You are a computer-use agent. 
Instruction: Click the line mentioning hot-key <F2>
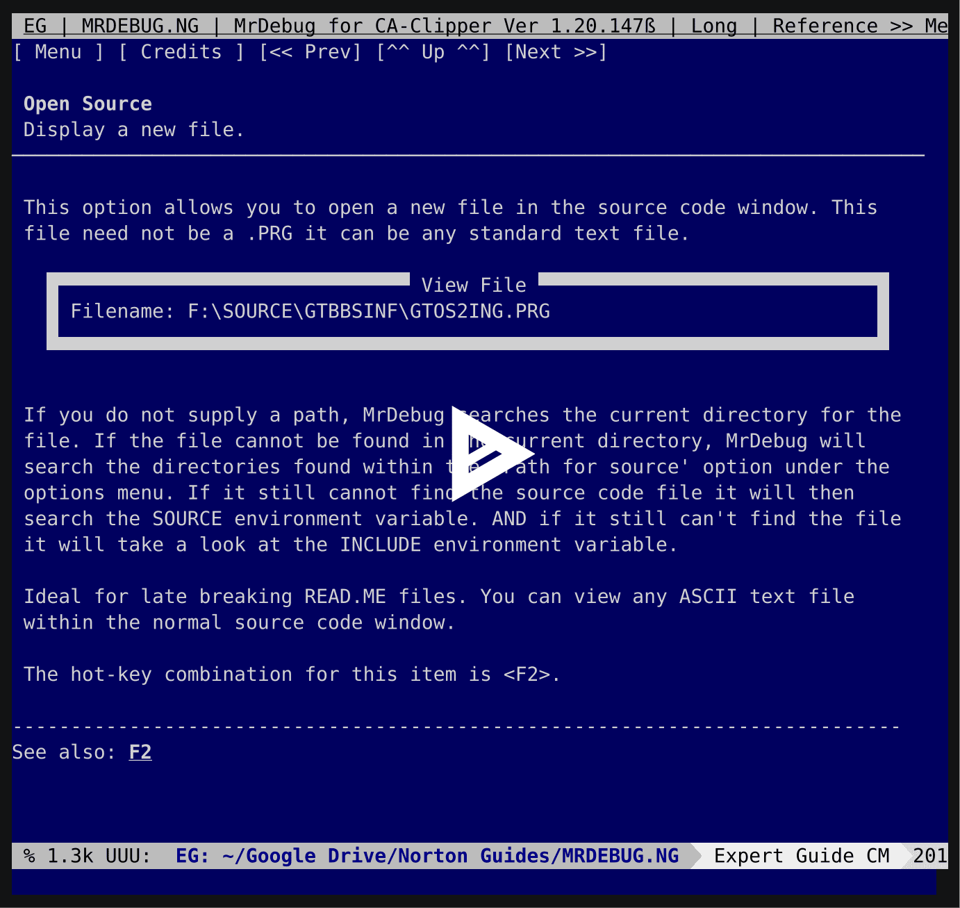coord(292,675)
